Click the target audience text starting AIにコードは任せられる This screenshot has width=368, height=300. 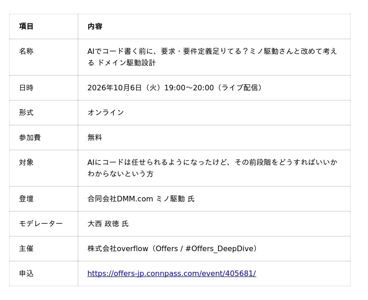(212, 168)
